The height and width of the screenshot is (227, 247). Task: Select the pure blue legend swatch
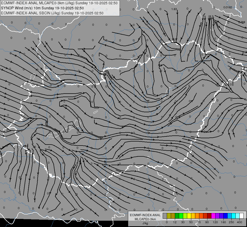click(225, 216)
